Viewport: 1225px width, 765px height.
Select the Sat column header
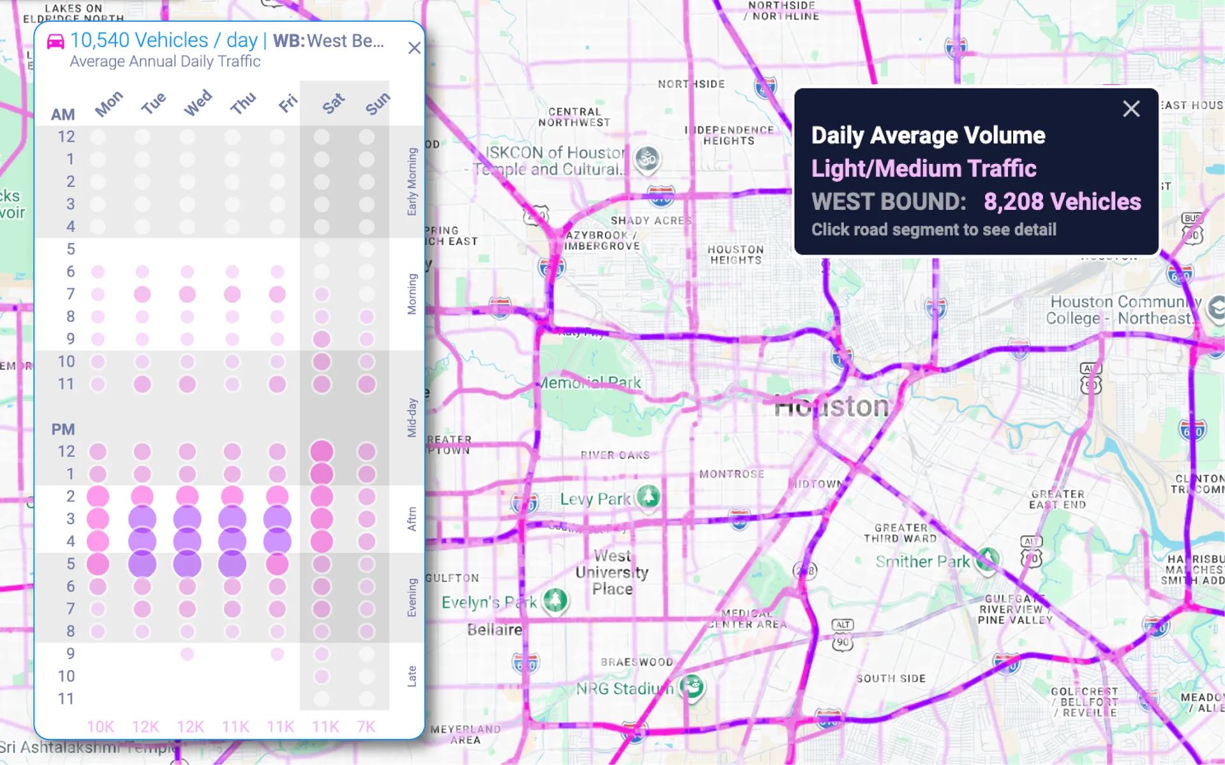333,103
